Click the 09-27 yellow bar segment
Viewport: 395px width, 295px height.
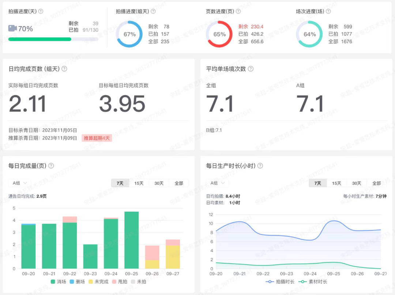pyautogui.click(x=173, y=257)
